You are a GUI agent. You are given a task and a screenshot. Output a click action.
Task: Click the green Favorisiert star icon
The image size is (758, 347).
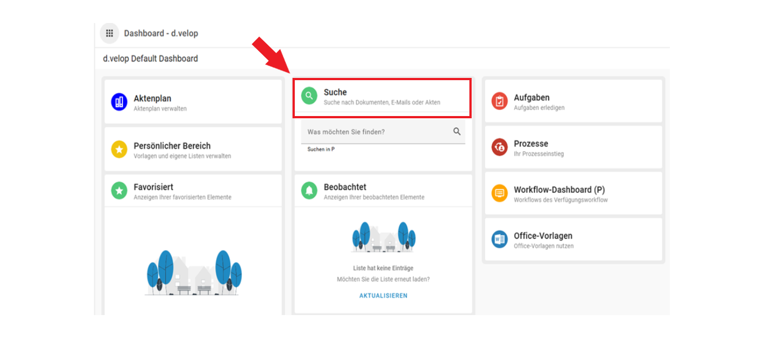(119, 191)
